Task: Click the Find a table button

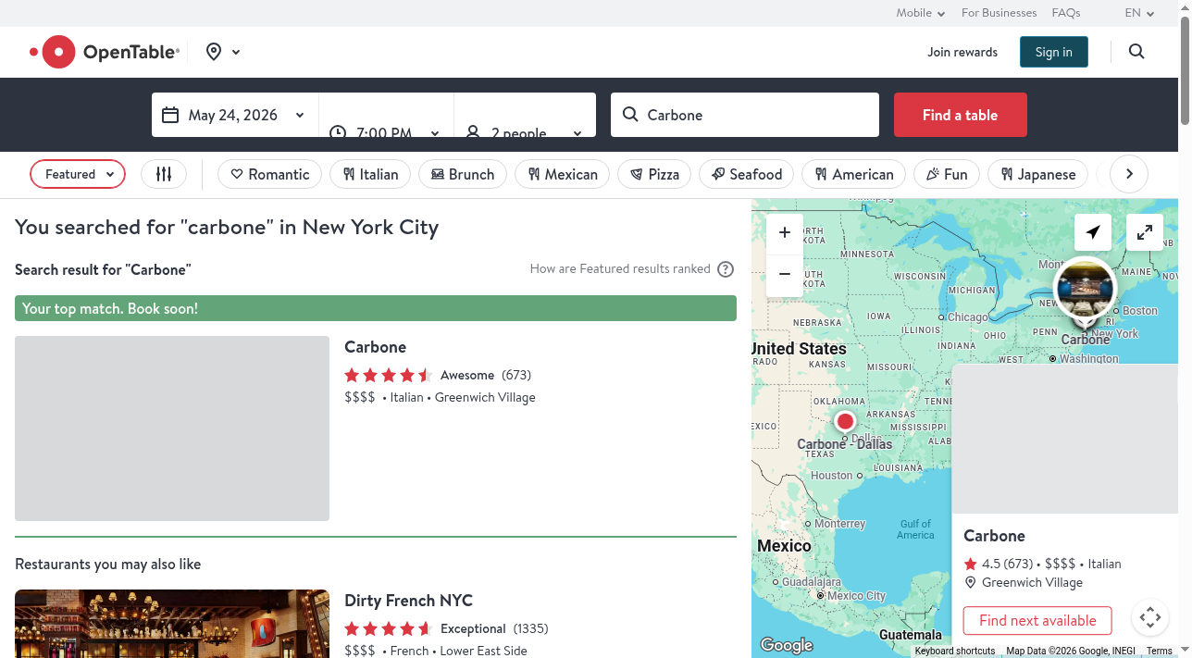Action: (960, 115)
